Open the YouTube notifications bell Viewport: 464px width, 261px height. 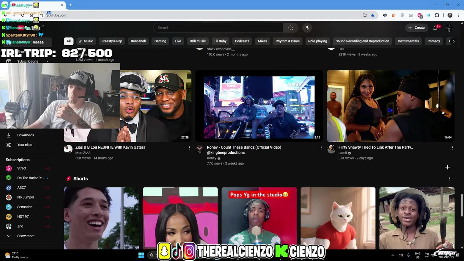click(x=435, y=28)
